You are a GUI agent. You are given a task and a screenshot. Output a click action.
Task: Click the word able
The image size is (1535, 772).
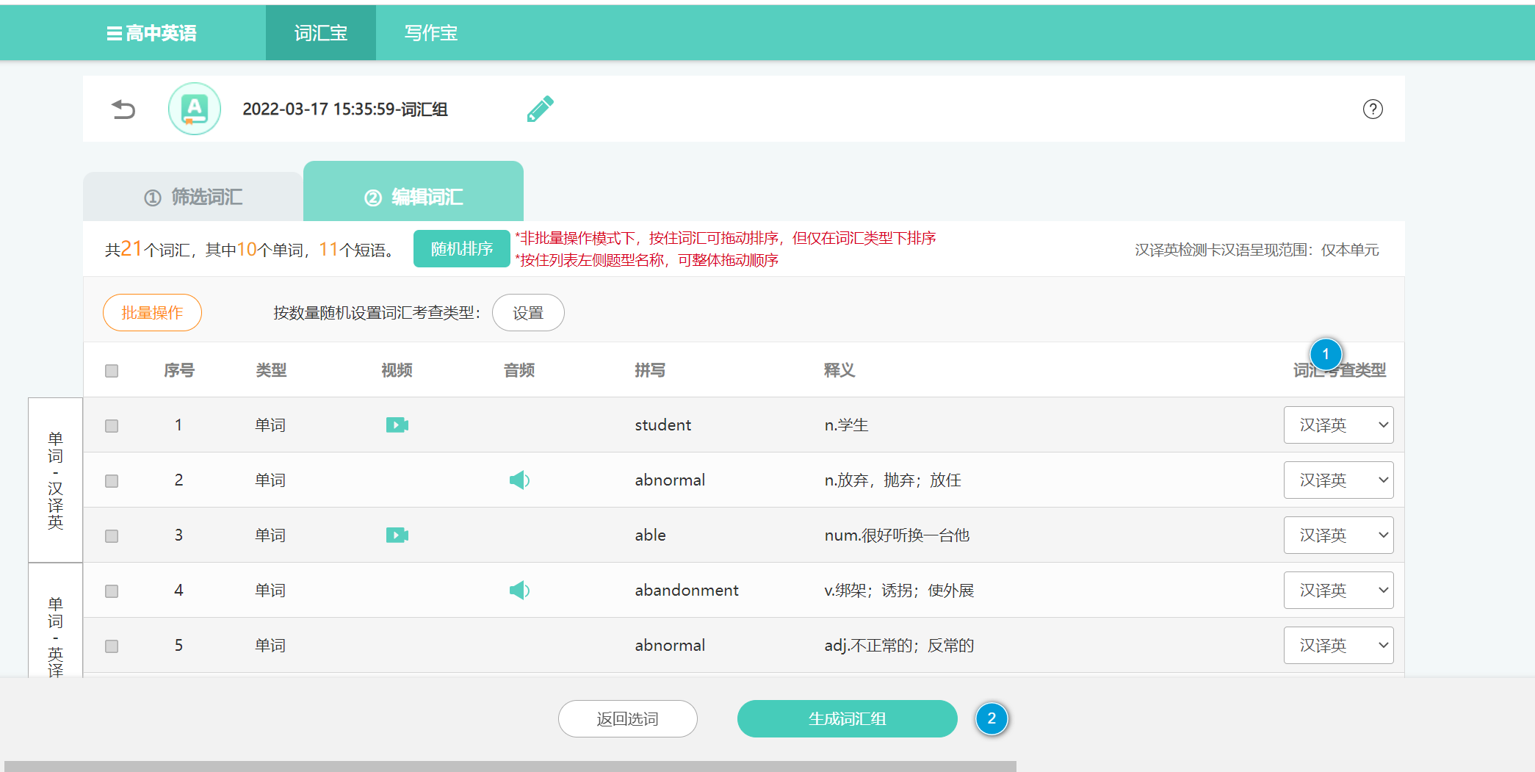pos(651,535)
